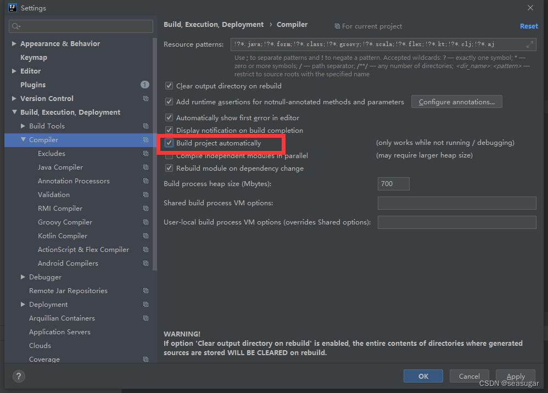
Task: Click Shared build process VM options field
Action: click(457, 203)
